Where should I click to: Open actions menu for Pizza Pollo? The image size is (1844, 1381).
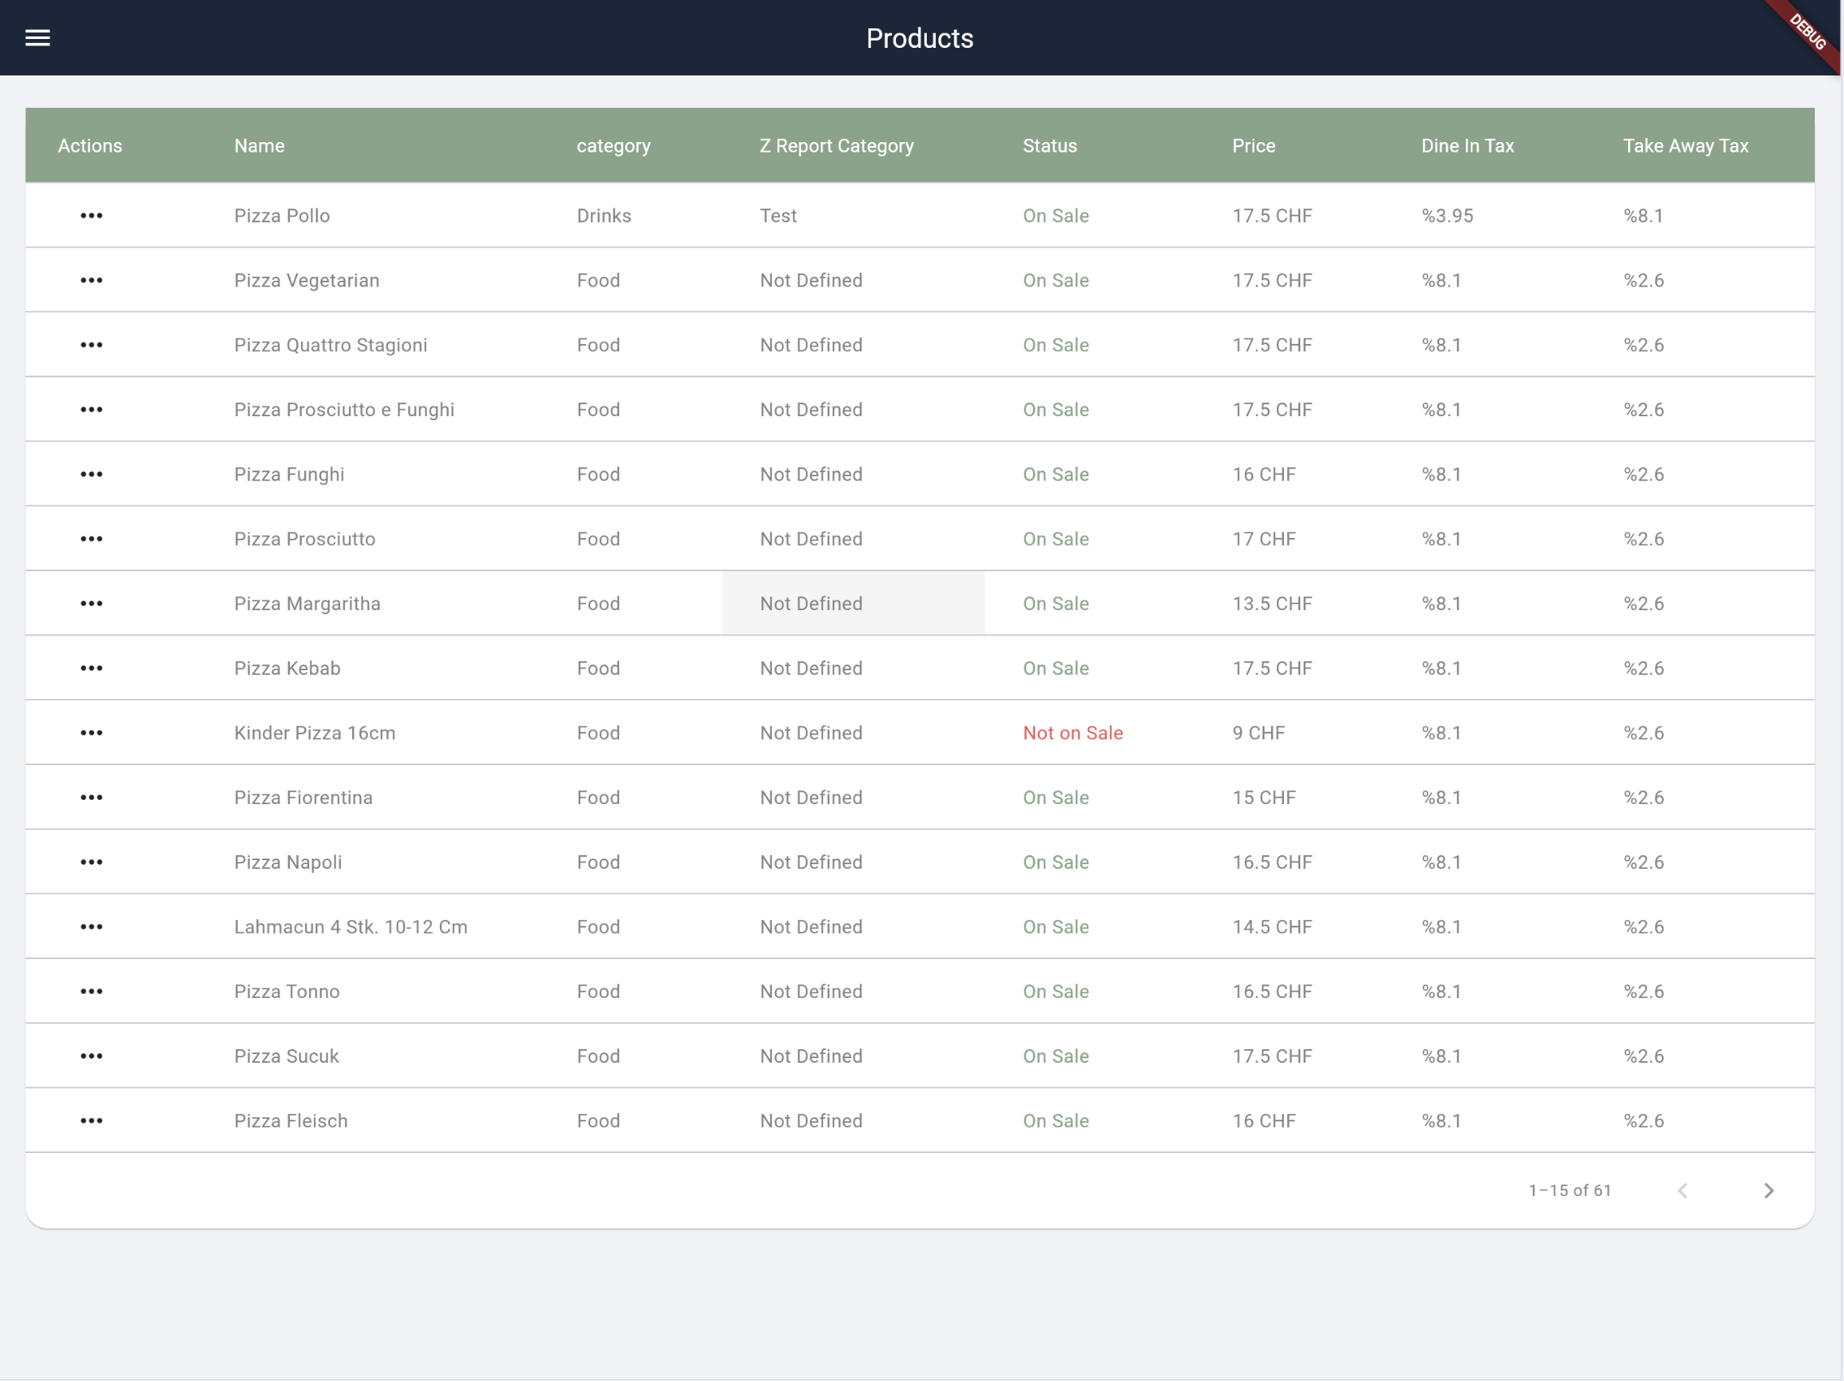[x=92, y=216]
